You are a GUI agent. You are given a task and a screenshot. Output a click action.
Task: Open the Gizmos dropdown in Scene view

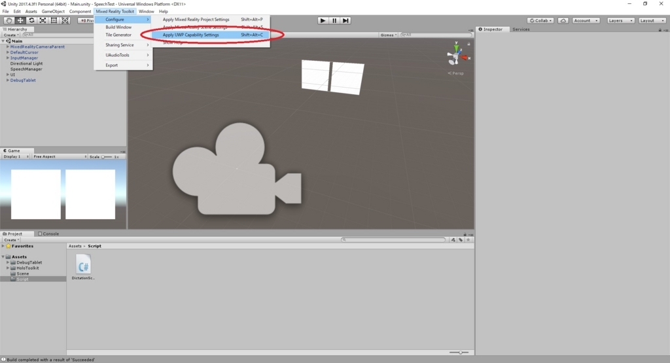(389, 35)
